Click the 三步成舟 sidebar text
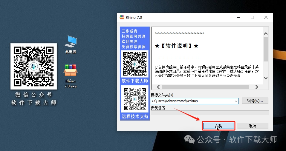The height and width of the screenshot is (151, 286). pyautogui.click(x=129, y=31)
